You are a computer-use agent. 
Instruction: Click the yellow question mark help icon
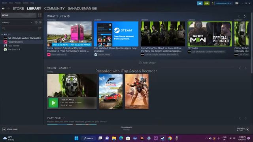[x=213, y=3]
